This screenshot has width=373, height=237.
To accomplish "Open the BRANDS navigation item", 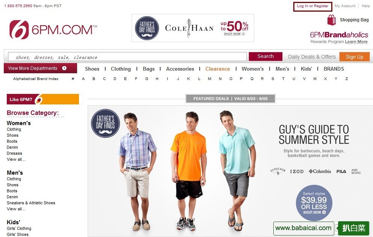I will (334, 69).
